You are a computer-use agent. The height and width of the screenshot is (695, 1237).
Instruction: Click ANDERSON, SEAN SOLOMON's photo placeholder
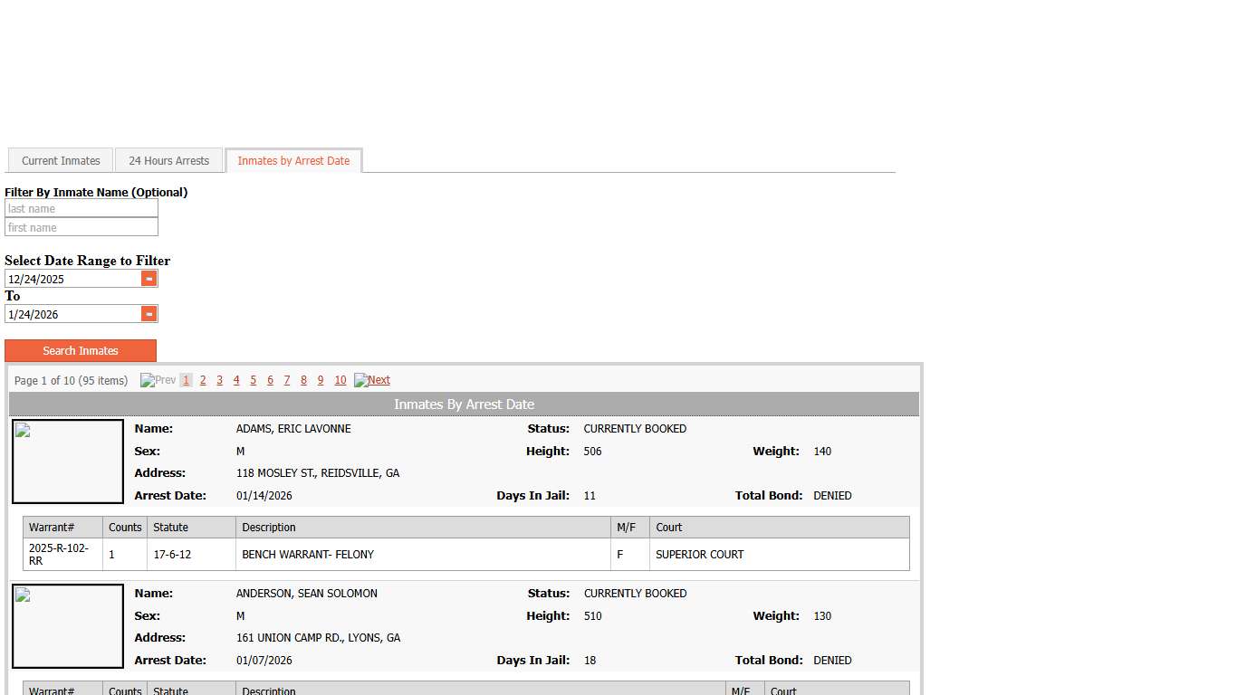coord(67,625)
